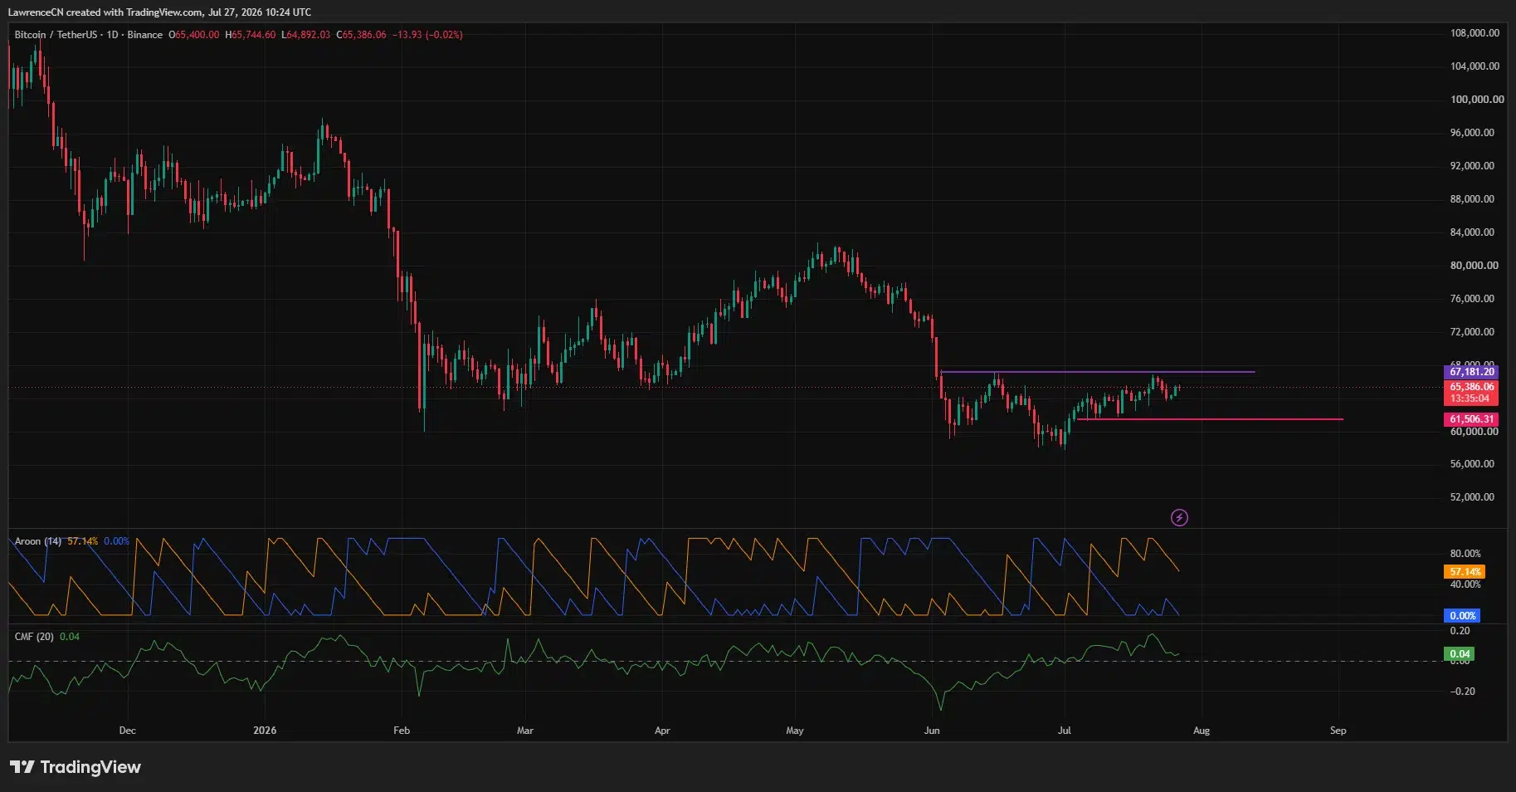
Task: Click the purple lightning bolt icon
Action: pyautogui.click(x=1179, y=518)
